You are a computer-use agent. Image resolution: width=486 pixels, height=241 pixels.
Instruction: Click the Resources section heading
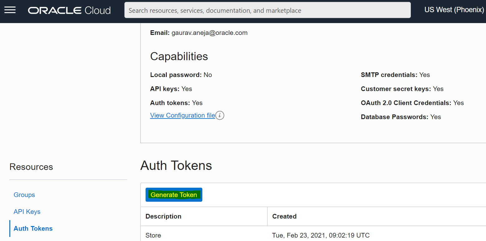(31, 167)
